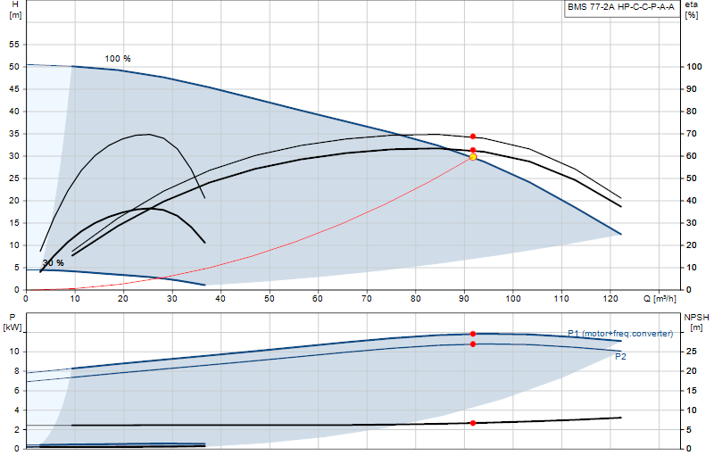
Task: Select the P1 (motor+freq.converter) label
Action: [x=620, y=334]
